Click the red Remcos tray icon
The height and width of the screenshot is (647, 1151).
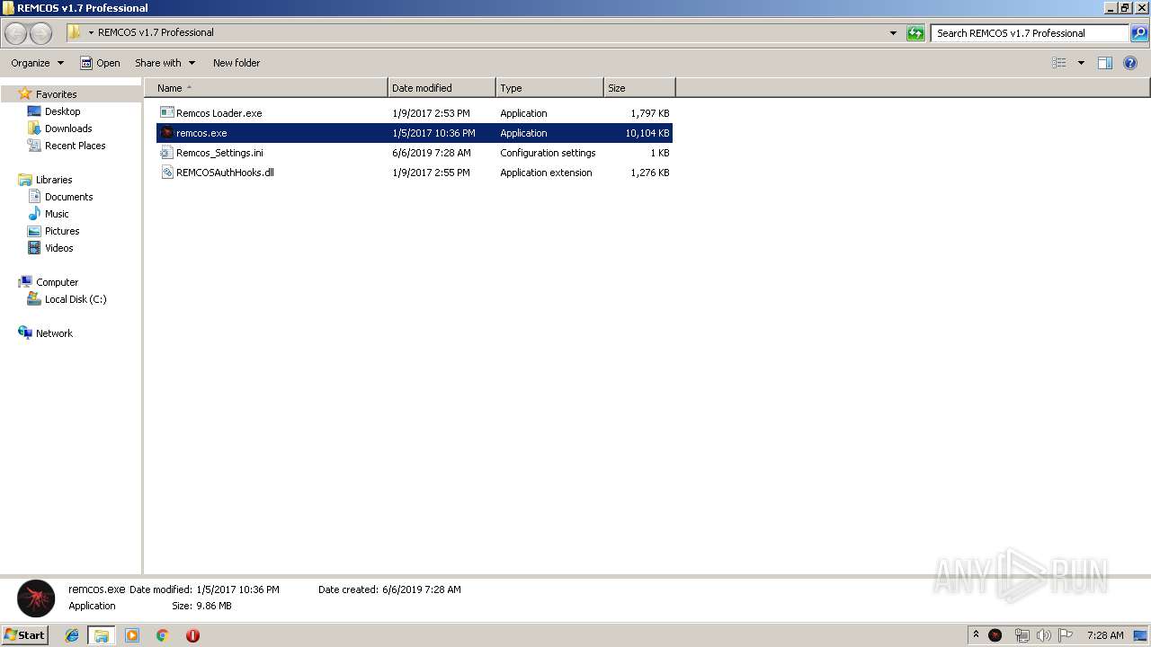pyautogui.click(x=995, y=635)
